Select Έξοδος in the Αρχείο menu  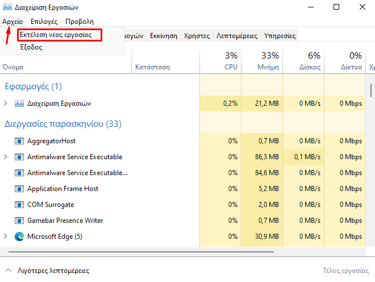31,48
